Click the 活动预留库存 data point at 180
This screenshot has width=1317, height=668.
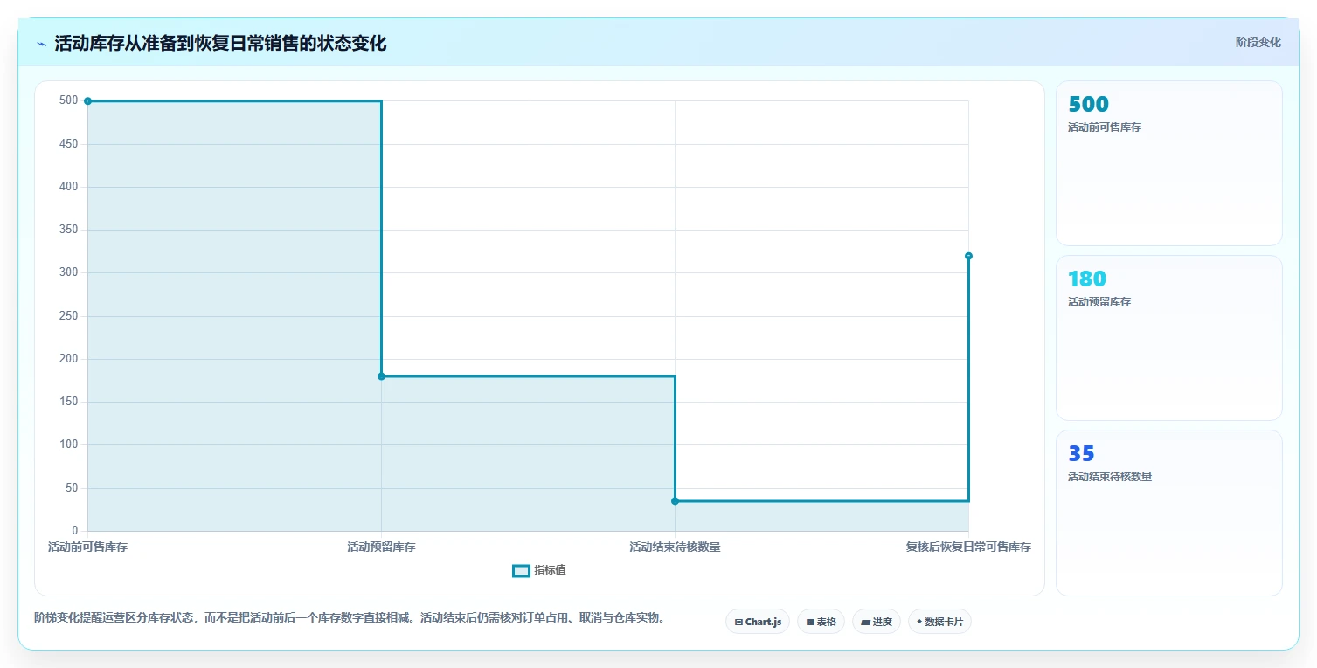tap(381, 376)
